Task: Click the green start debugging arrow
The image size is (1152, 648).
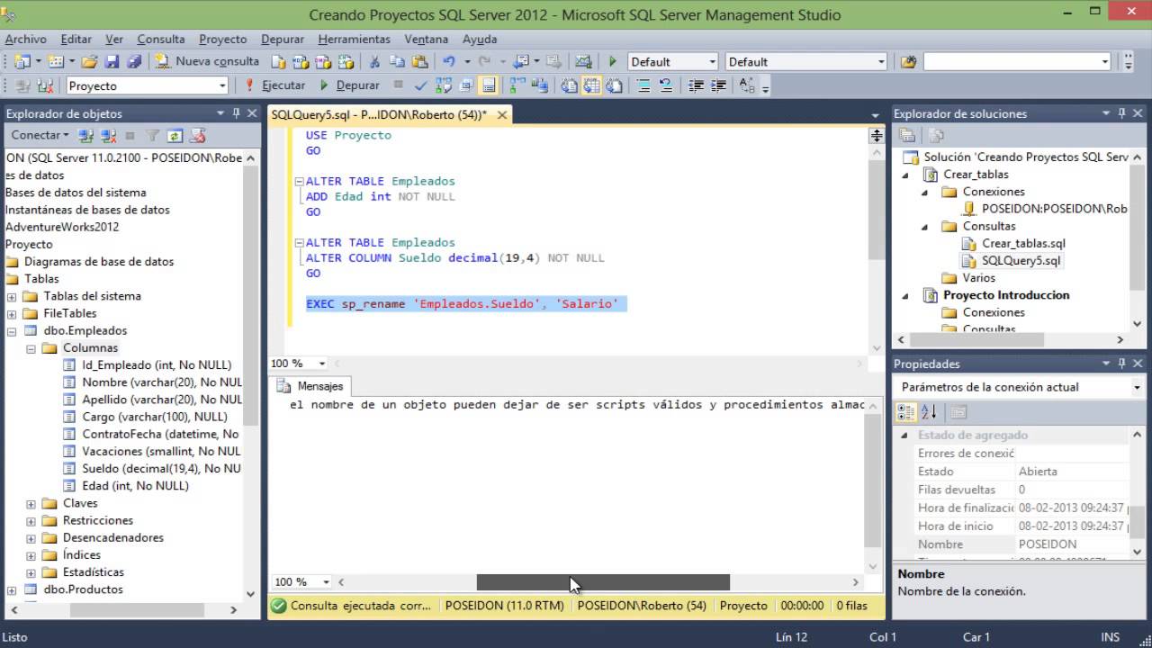Action: [x=612, y=61]
